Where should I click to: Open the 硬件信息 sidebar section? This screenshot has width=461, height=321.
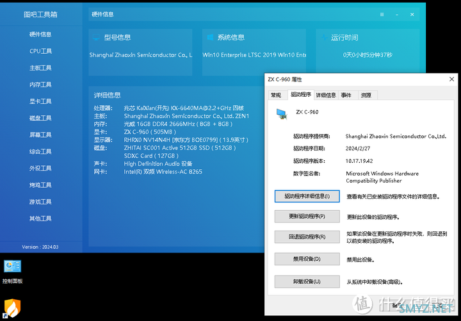tap(40, 35)
